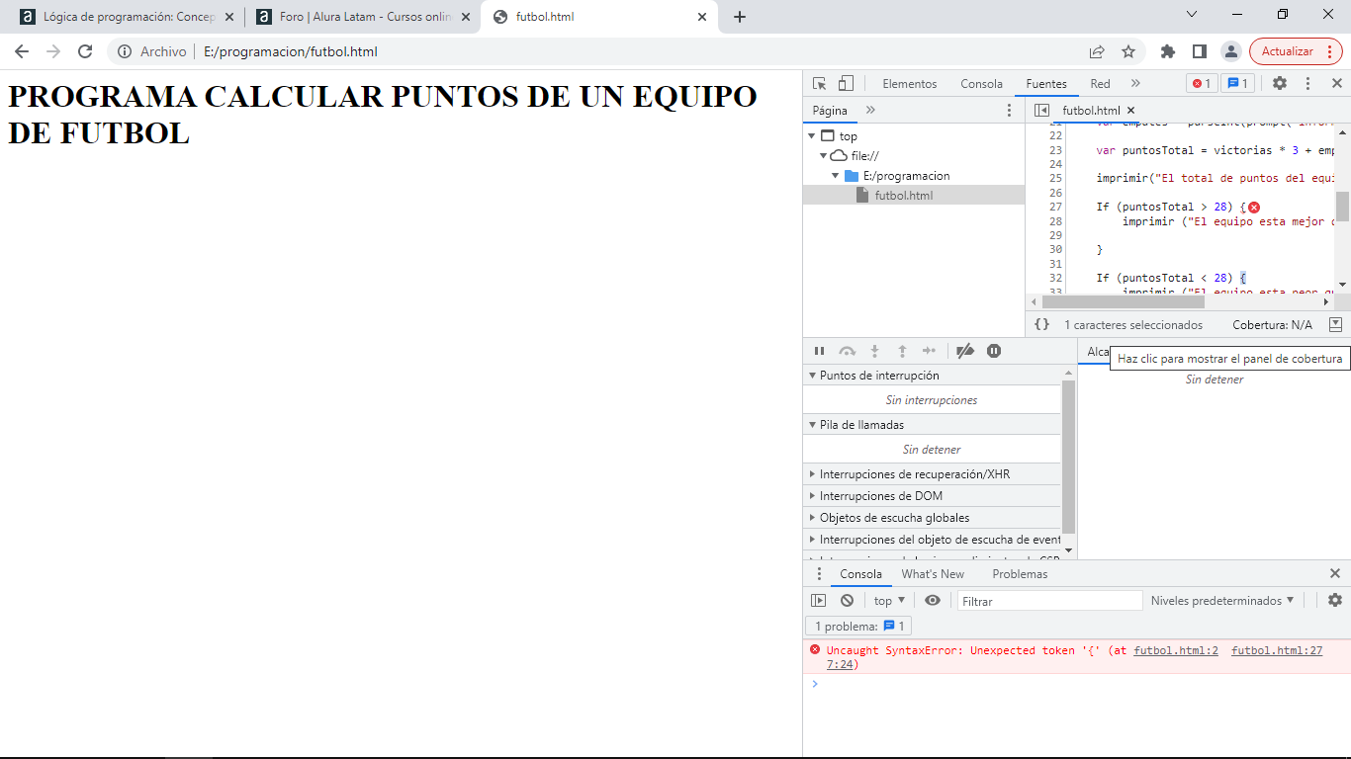Image resolution: width=1351 pixels, height=759 pixels.
Task: Click the step icon in debugger toolbar
Action: click(x=929, y=351)
